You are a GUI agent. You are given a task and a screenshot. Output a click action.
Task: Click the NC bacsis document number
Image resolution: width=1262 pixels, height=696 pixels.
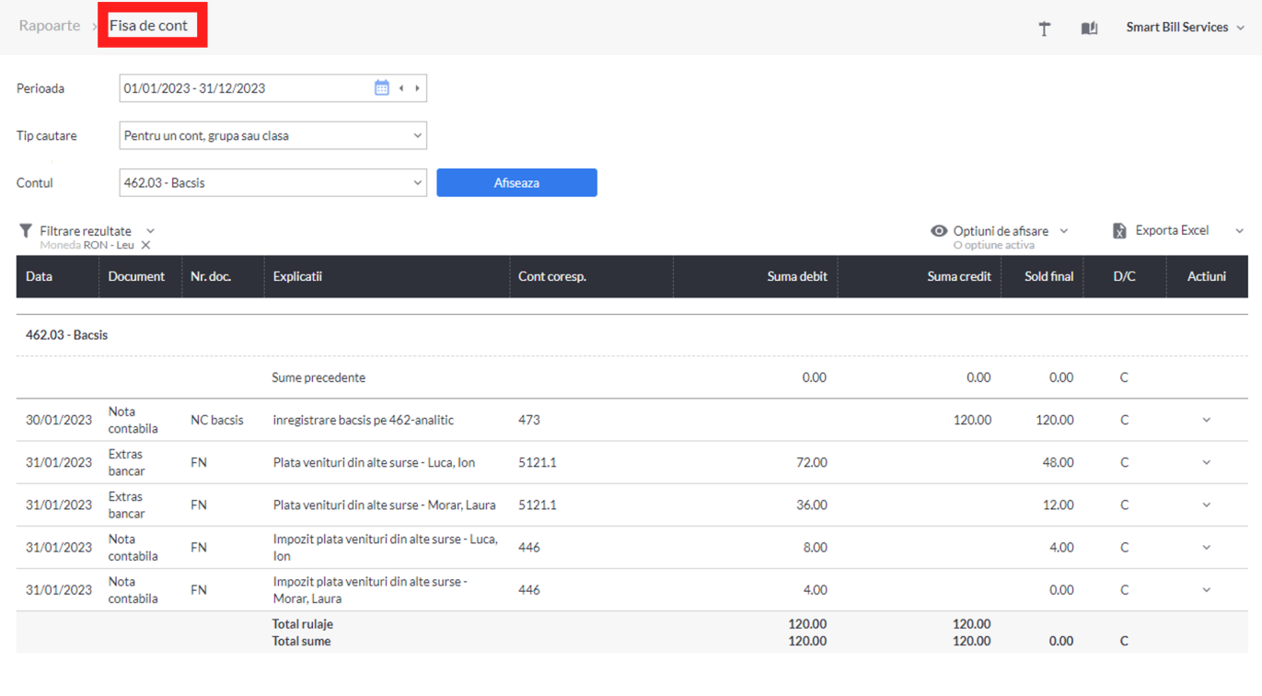click(217, 420)
